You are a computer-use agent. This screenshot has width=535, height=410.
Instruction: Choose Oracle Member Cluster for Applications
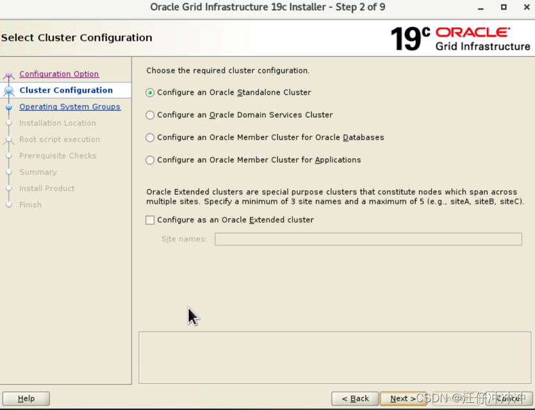tap(149, 160)
